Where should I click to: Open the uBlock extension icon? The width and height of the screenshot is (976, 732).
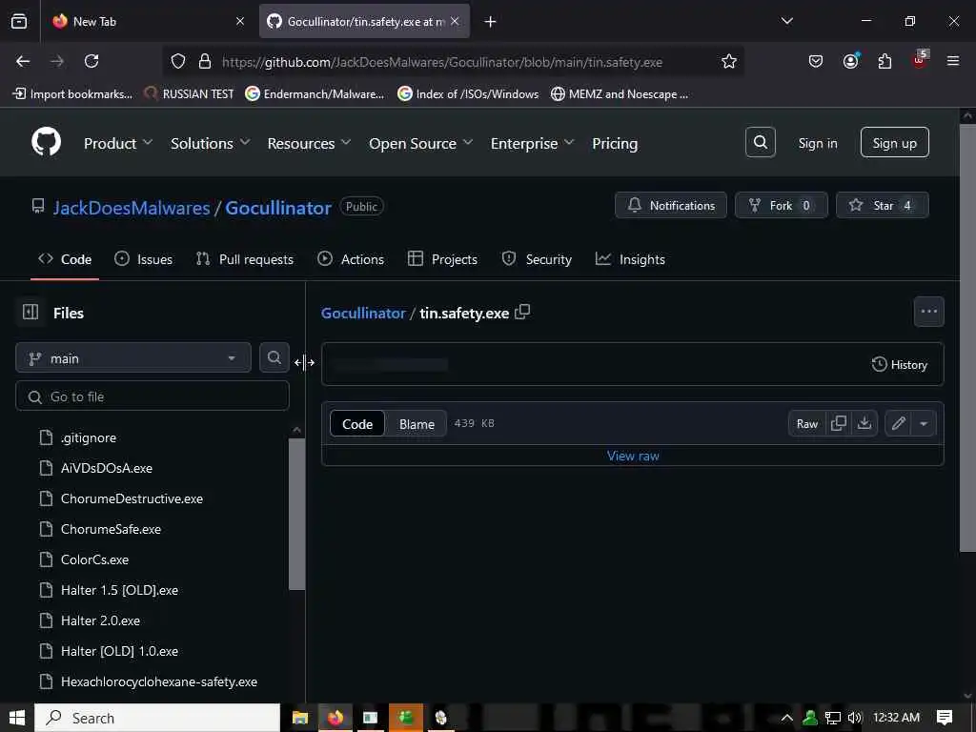(x=920, y=60)
